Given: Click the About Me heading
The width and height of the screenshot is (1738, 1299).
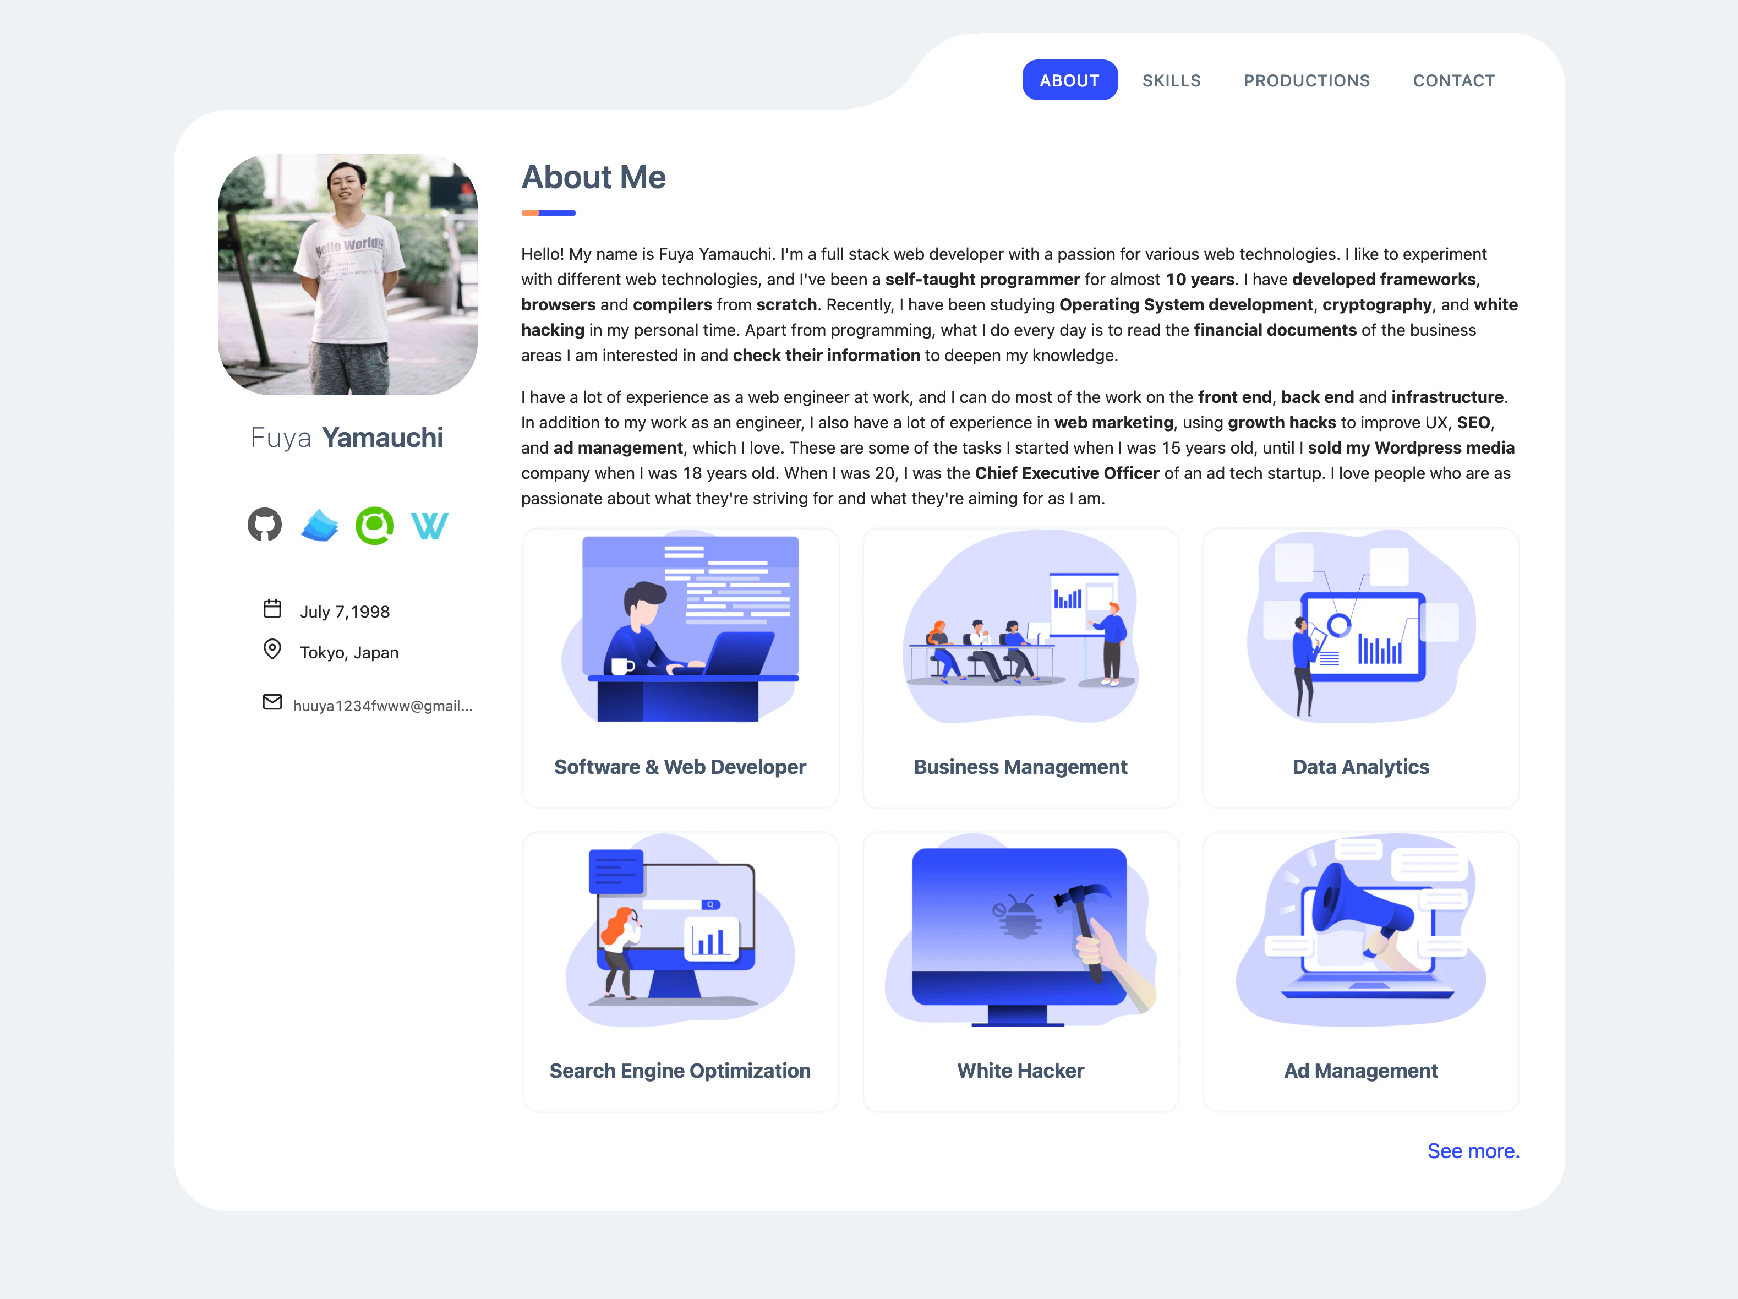Looking at the screenshot, I should tap(594, 177).
